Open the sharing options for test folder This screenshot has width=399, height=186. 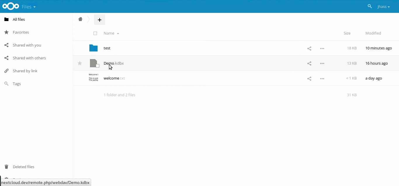pyautogui.click(x=309, y=48)
